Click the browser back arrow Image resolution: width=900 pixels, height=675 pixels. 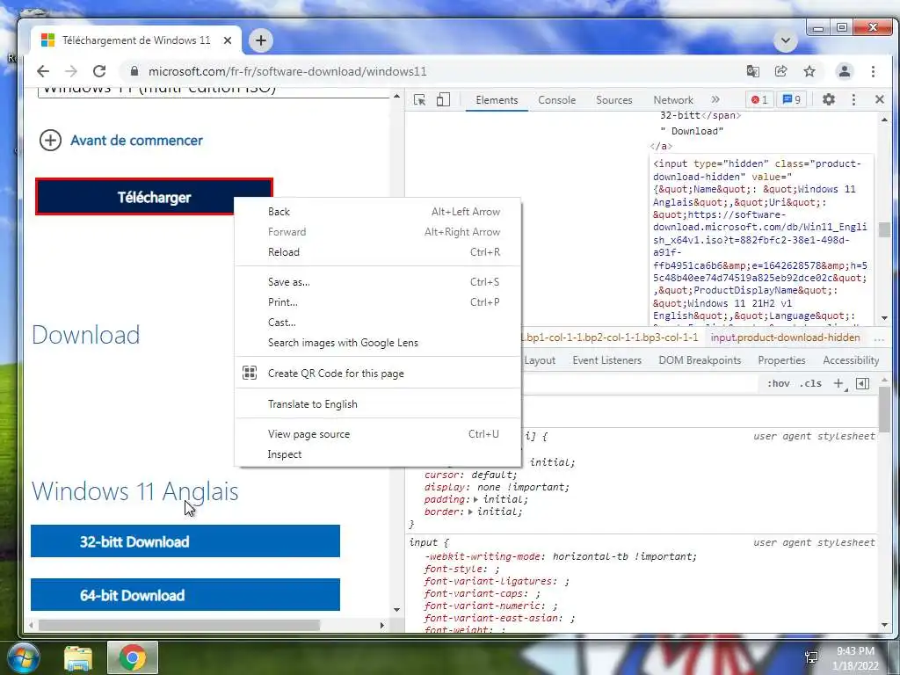tap(43, 71)
